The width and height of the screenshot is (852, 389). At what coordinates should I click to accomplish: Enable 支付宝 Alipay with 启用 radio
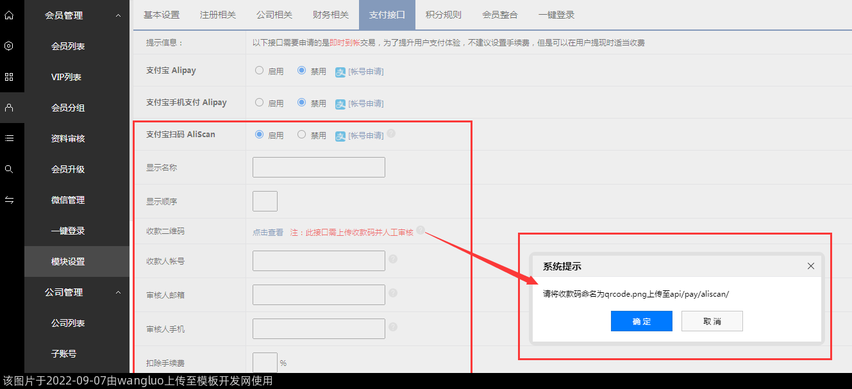260,70
